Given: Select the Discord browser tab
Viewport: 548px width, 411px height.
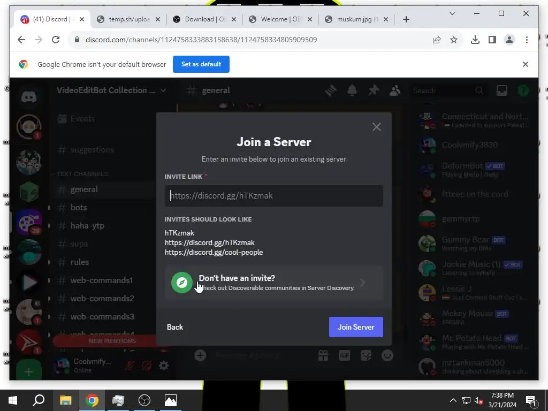Looking at the screenshot, I should click(x=52, y=19).
